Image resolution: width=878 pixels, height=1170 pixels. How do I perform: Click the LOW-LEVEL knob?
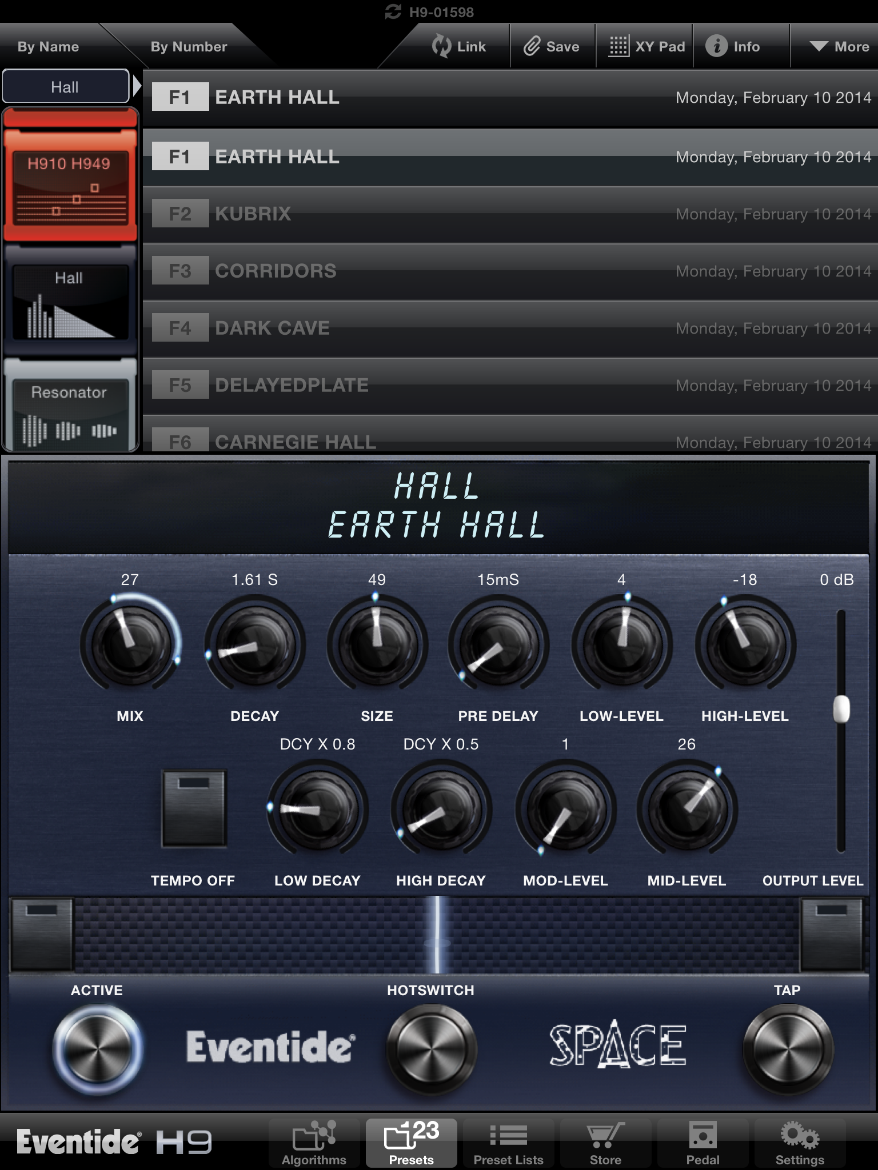click(621, 644)
